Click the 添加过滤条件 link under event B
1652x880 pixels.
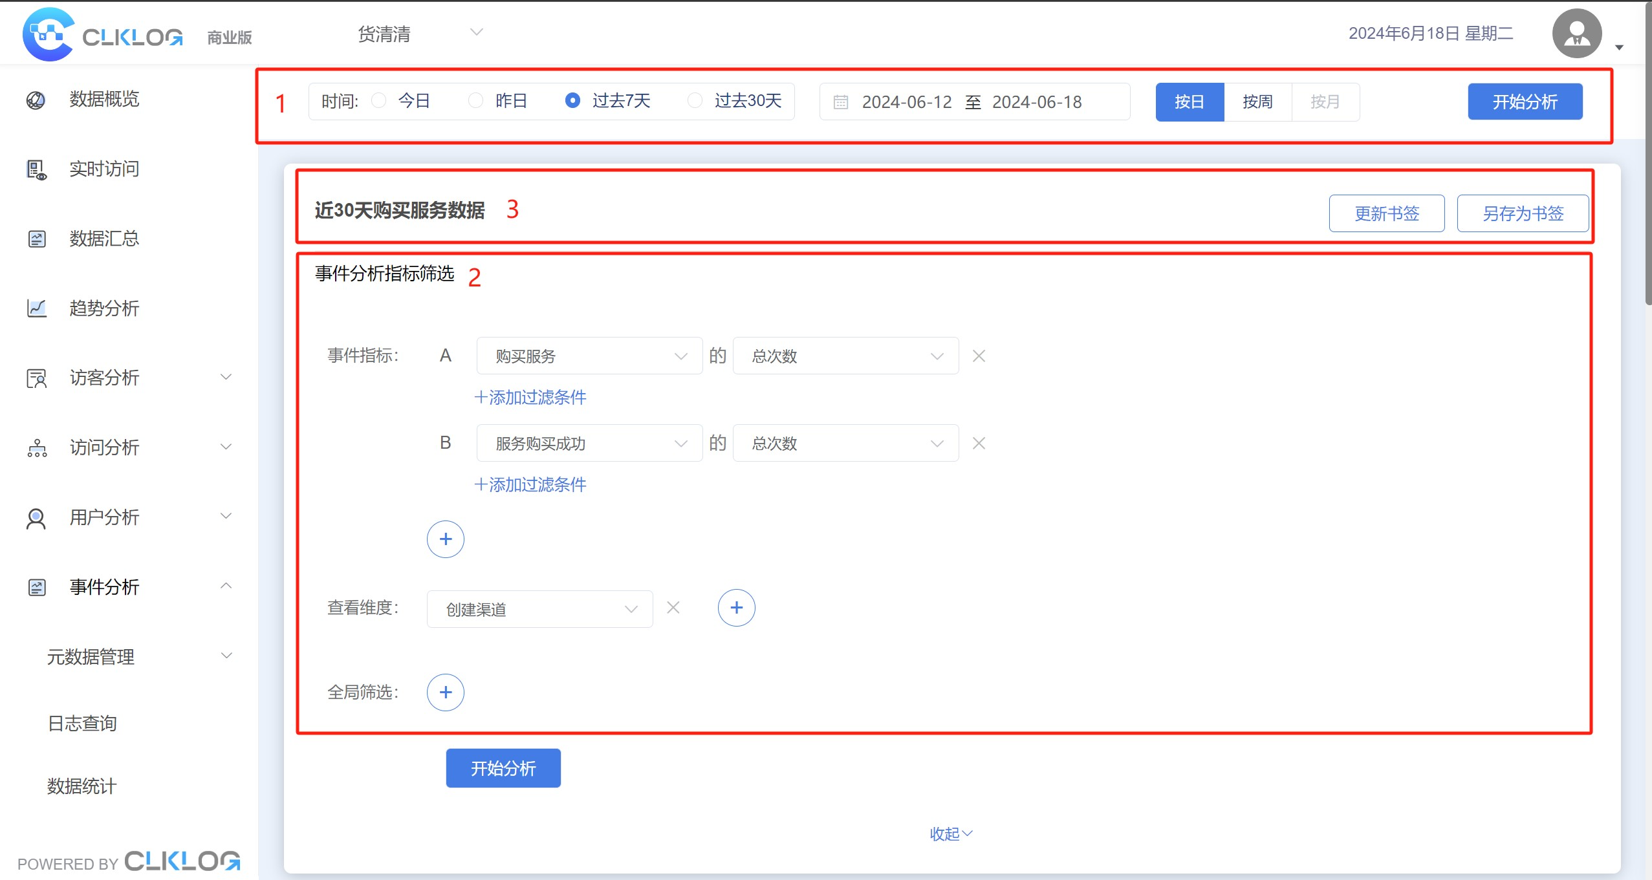[x=530, y=485]
